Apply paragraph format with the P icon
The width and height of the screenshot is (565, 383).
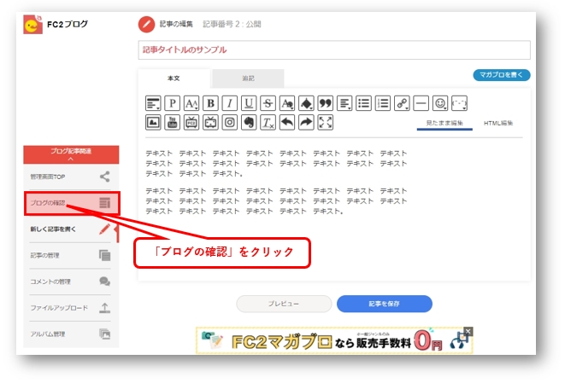173,103
